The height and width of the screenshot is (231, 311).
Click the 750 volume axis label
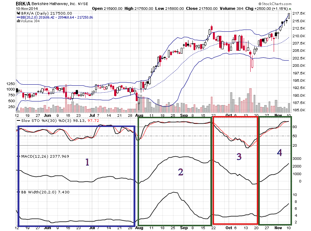click(x=12, y=95)
